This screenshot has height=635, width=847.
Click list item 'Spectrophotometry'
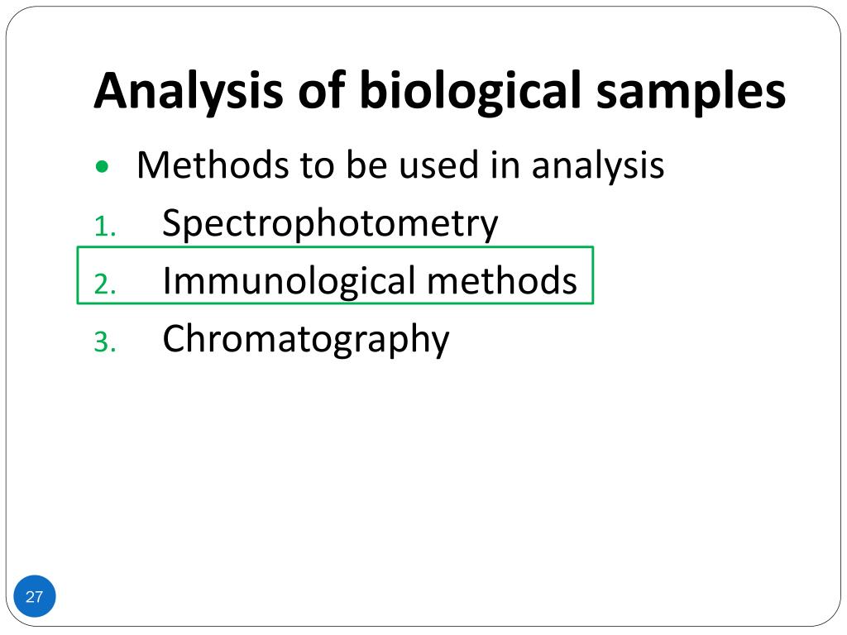[330, 223]
